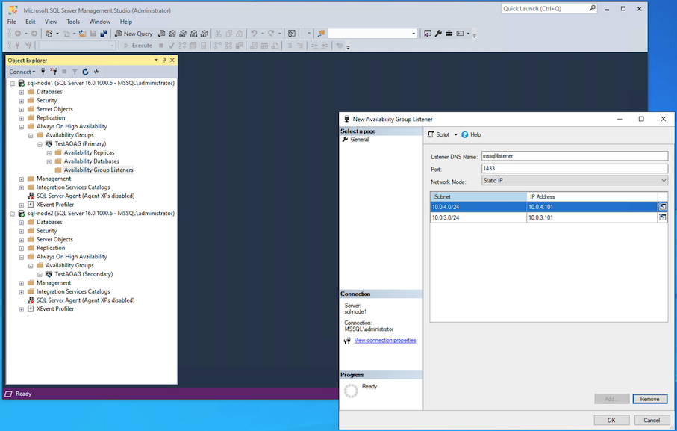Click Cancel in the listener dialog
677x431 pixels.
652,420
